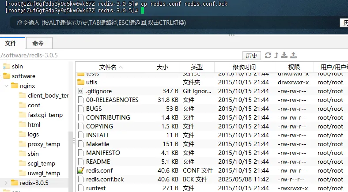The height and width of the screenshot is (192, 348).
Task: Select the utils folder name
Action: [x=92, y=82]
